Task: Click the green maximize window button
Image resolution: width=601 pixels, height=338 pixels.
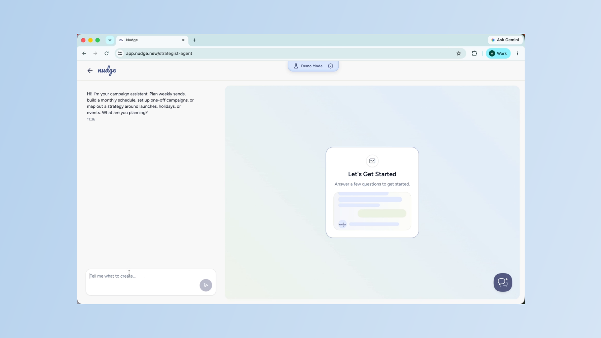Action: [97, 40]
